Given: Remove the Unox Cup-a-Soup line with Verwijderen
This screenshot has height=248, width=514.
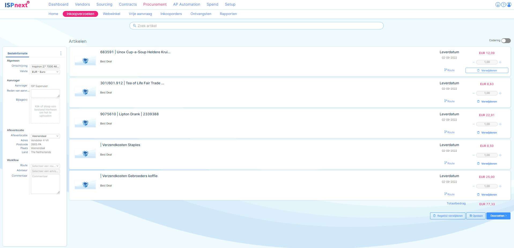Looking at the screenshot, I should (487, 70).
